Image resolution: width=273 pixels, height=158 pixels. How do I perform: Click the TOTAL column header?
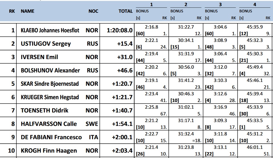(x=125, y=11)
